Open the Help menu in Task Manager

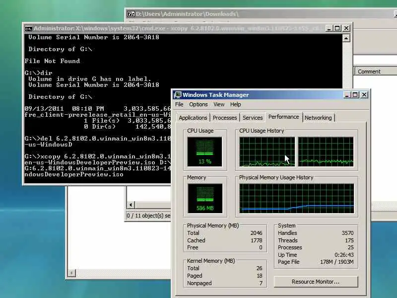tap(235, 104)
